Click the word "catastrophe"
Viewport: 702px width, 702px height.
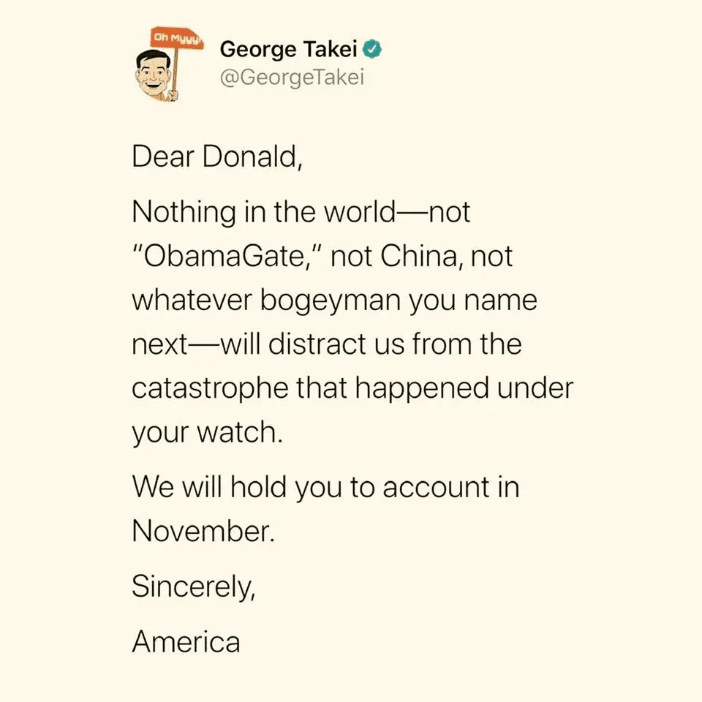pos(210,388)
